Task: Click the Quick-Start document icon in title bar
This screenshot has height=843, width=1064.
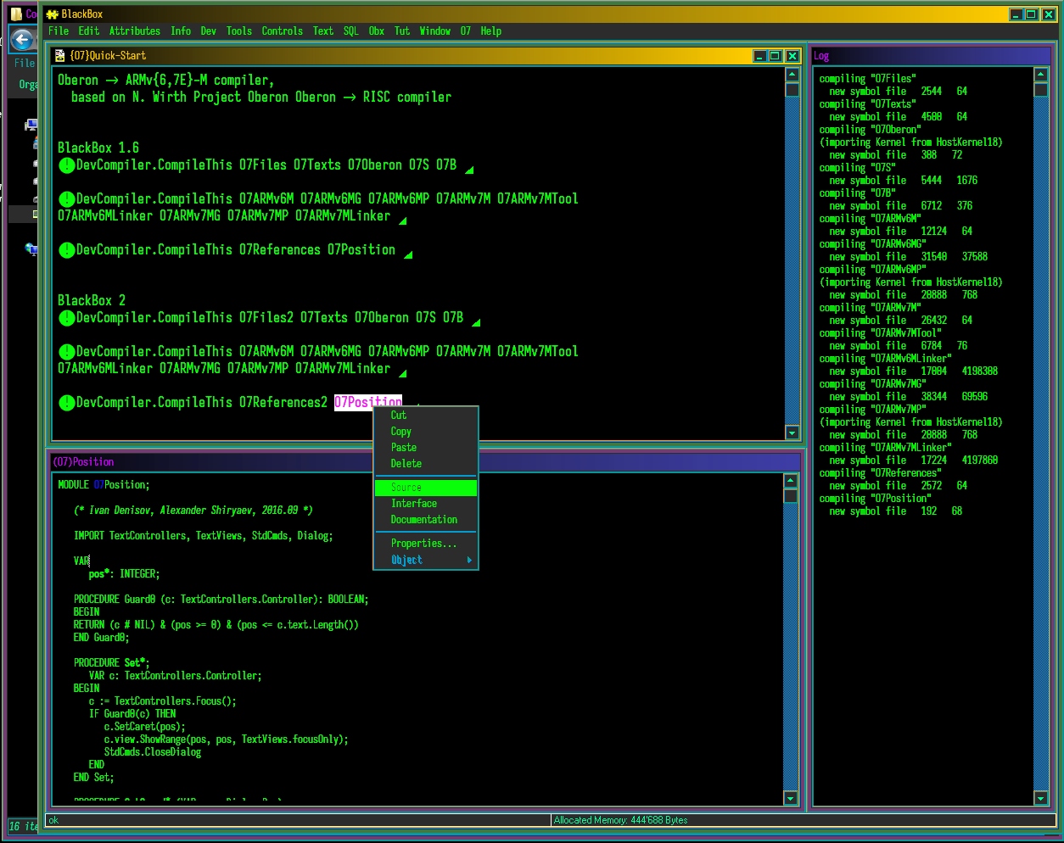Action: (59, 56)
